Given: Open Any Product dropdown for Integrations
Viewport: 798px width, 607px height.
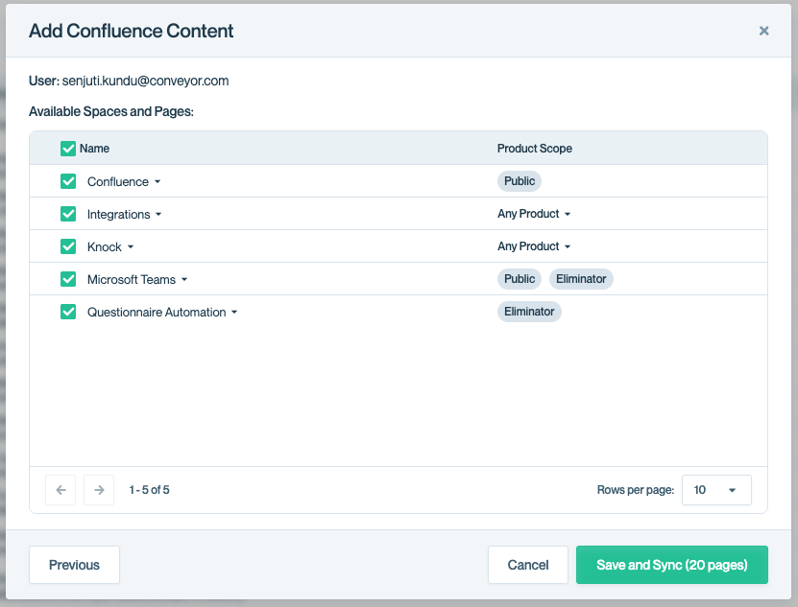Looking at the screenshot, I should (534, 214).
